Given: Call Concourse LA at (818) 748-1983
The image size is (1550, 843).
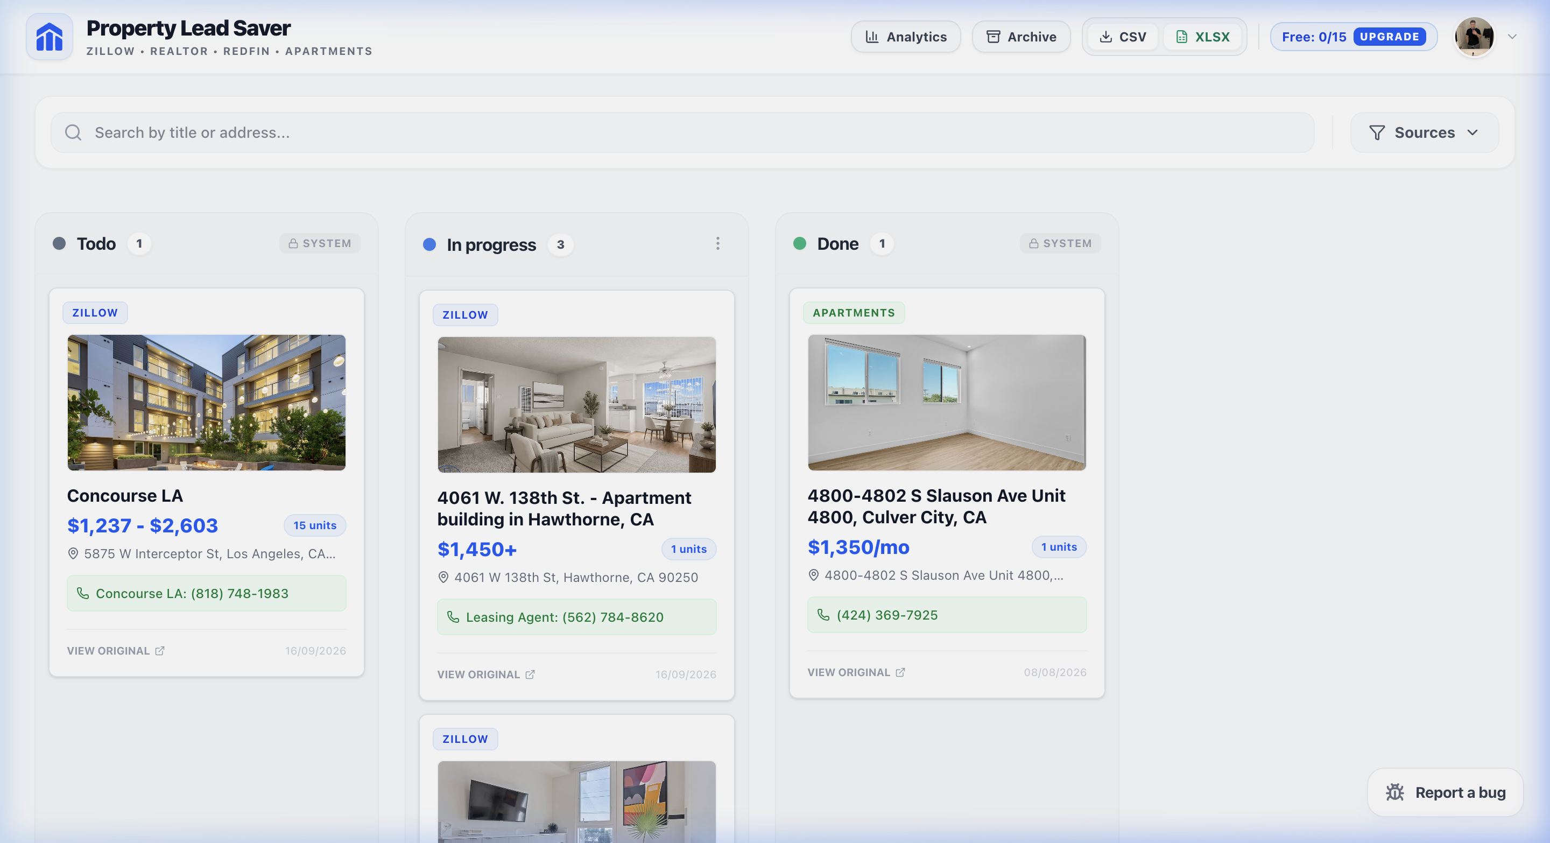Looking at the screenshot, I should pos(206,594).
